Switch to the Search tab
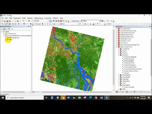The height and width of the screenshot is (114, 152). pyautogui.click(x=136, y=92)
